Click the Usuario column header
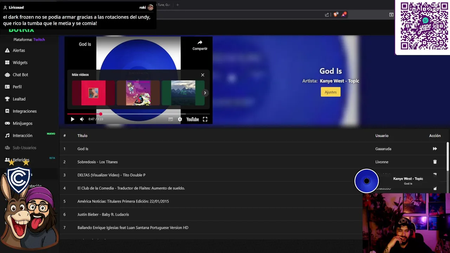This screenshot has width=450, height=253. [382, 136]
